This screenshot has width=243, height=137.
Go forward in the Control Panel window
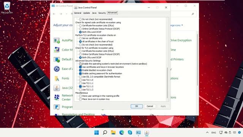(x=61, y=14)
